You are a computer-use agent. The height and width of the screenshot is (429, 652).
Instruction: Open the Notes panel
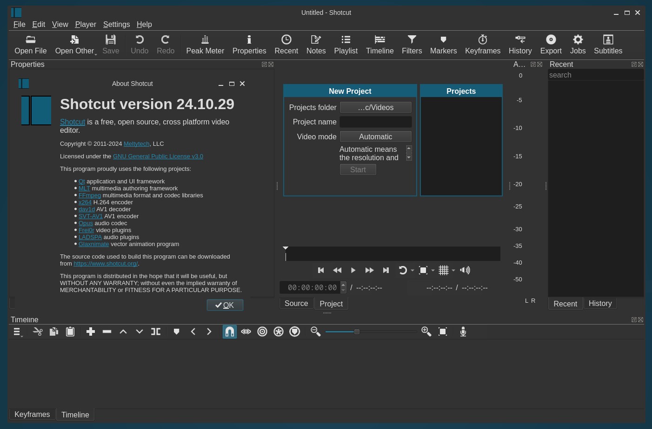click(x=316, y=45)
